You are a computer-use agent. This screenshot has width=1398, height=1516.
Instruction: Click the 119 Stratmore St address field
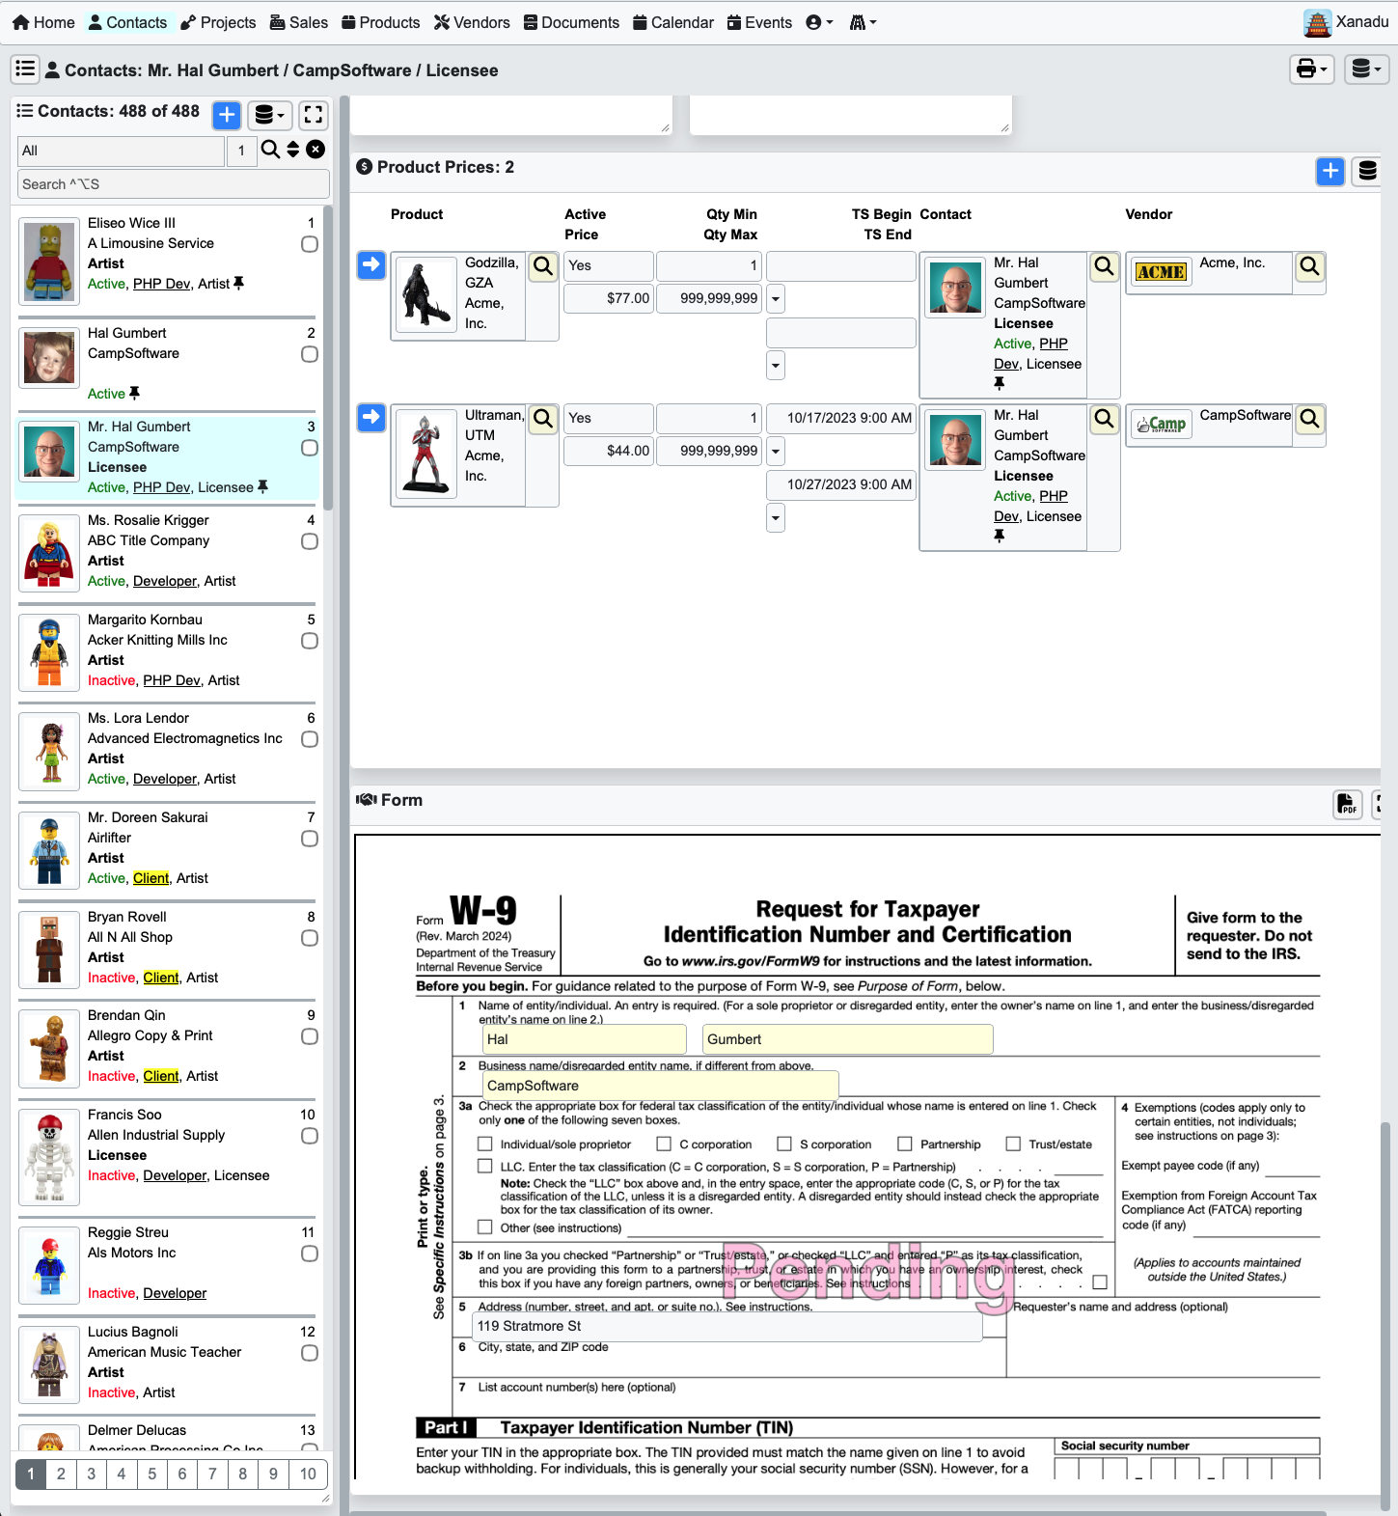[726, 1326]
